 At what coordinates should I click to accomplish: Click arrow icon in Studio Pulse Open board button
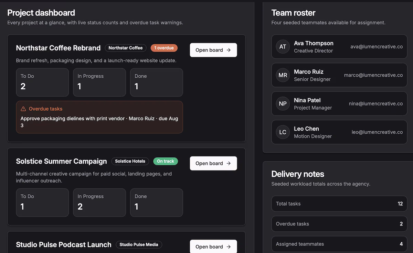[x=229, y=246]
